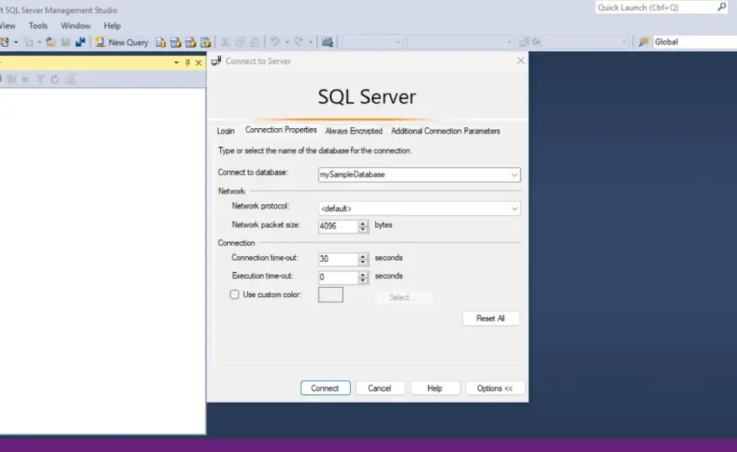Click the Paste icon in toolbar
The width and height of the screenshot is (737, 452).
255,43
